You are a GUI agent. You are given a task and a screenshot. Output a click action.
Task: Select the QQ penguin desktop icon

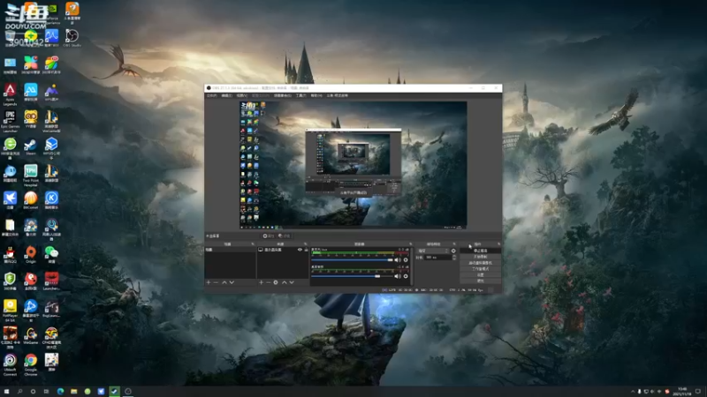click(x=10, y=254)
